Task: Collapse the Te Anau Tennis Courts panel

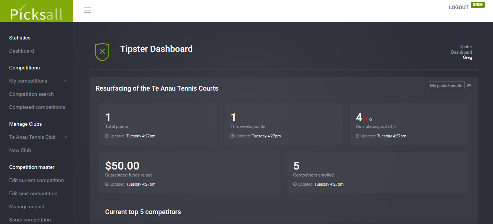Action: [x=469, y=85]
